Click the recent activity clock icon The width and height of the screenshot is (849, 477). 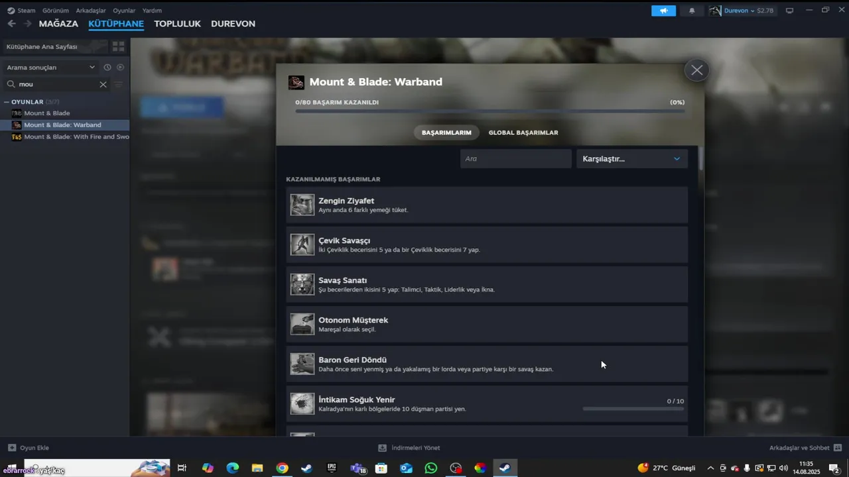coord(107,67)
